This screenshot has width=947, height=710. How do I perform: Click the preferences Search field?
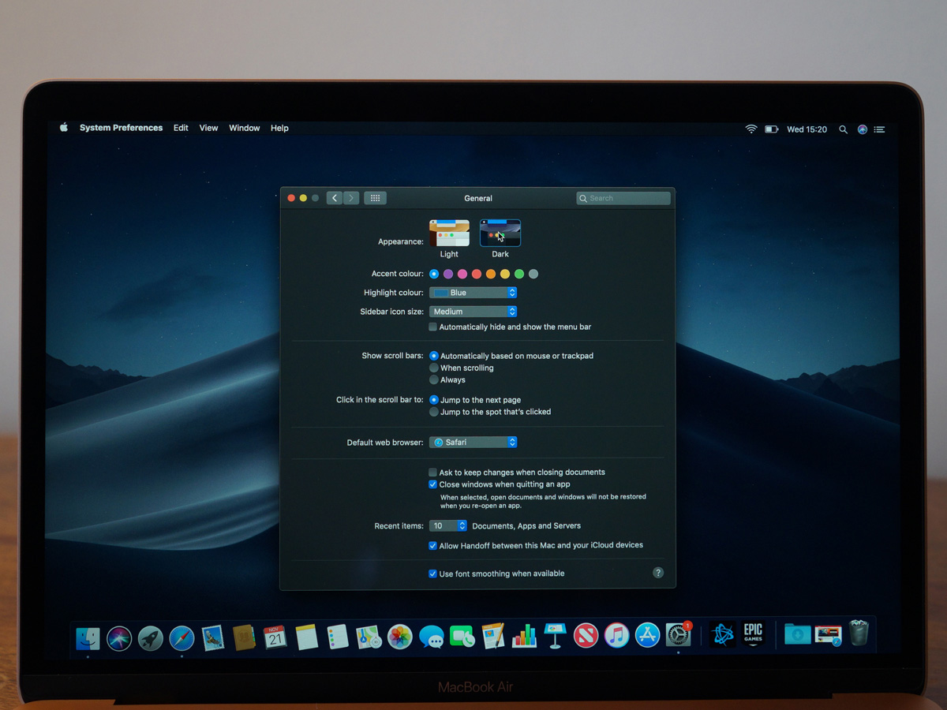(623, 198)
